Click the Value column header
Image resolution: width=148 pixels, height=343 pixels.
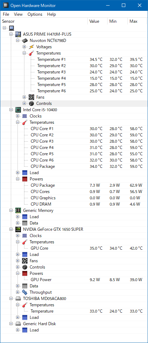pyautogui.click(x=98, y=21)
